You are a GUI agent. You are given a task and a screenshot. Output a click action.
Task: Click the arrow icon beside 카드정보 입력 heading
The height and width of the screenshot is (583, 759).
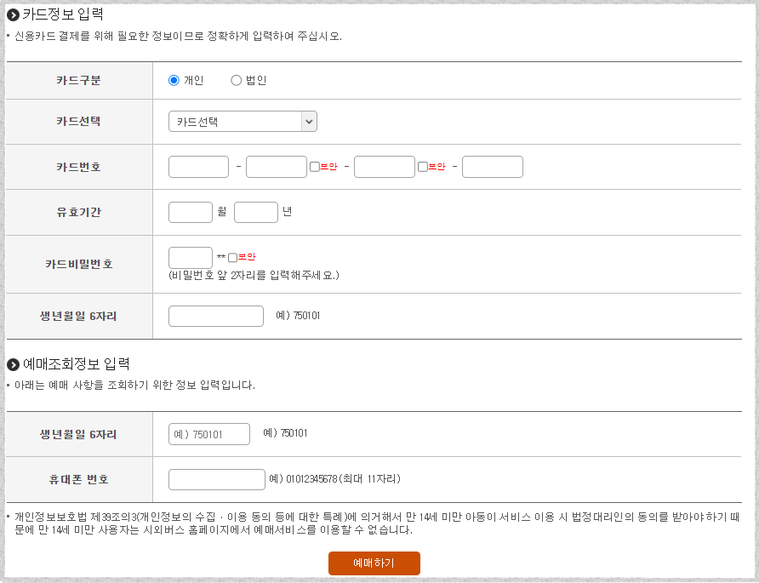tap(12, 14)
